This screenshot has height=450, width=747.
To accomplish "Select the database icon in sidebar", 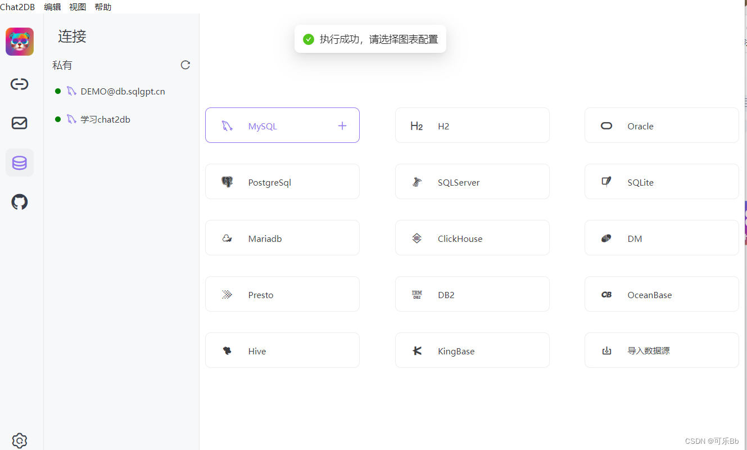I will coord(20,163).
